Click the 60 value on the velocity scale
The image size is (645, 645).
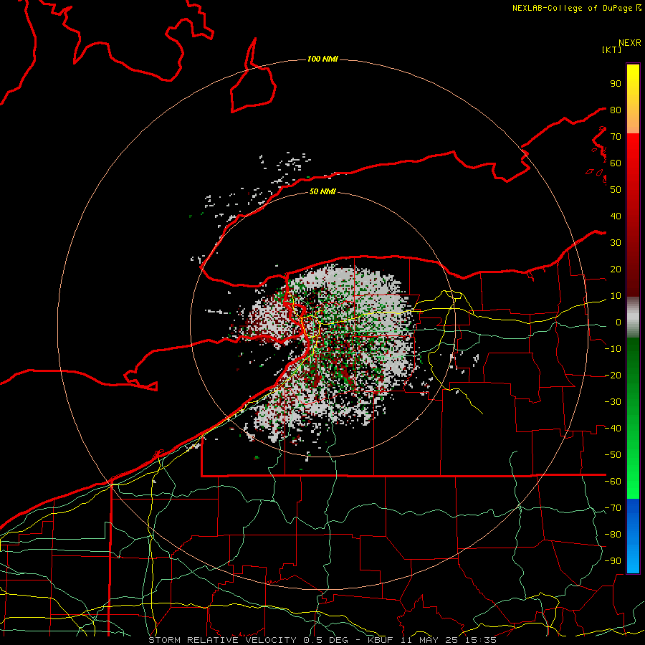click(x=616, y=163)
